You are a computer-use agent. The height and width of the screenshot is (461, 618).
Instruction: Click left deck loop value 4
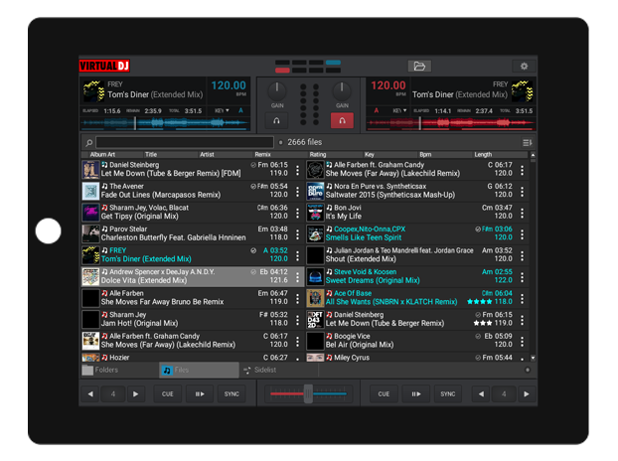tap(113, 393)
